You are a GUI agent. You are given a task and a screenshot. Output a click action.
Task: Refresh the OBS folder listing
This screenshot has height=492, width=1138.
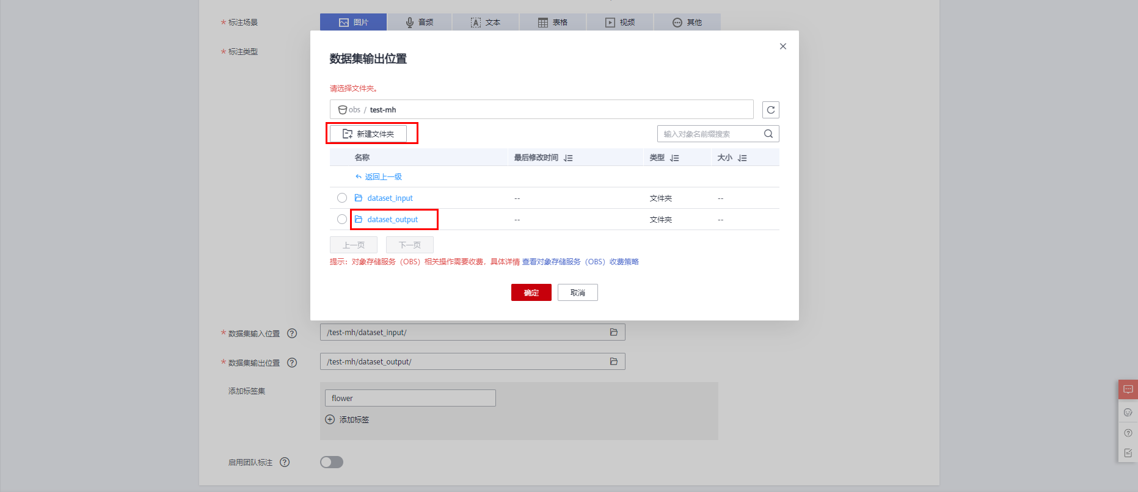[x=771, y=110]
